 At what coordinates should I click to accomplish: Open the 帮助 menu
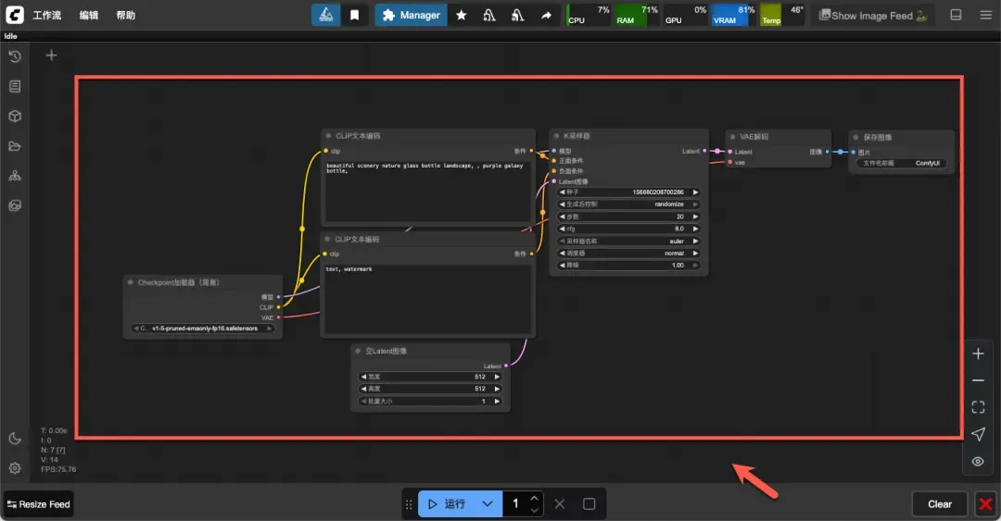[126, 16]
